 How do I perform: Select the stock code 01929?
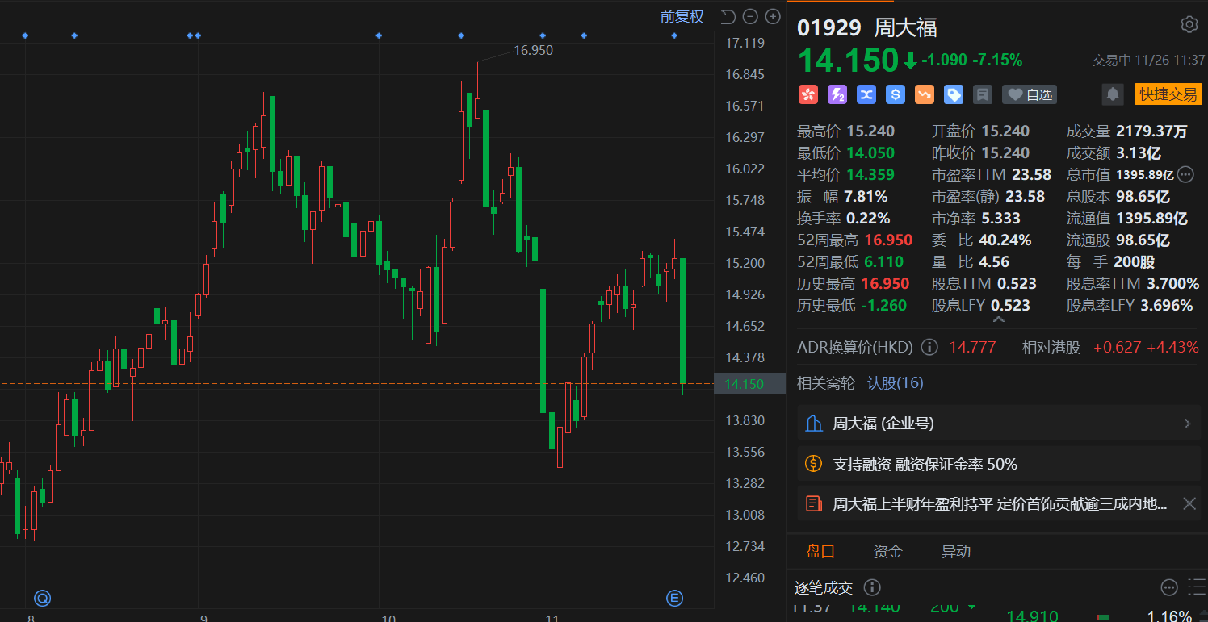pyautogui.click(x=829, y=27)
